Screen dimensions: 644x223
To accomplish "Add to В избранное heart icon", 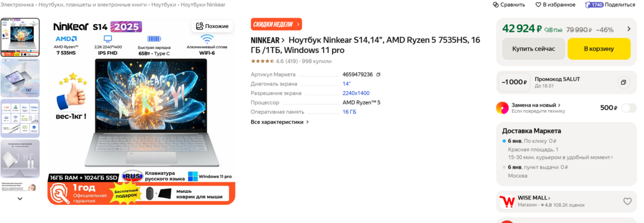I will pos(538,5).
